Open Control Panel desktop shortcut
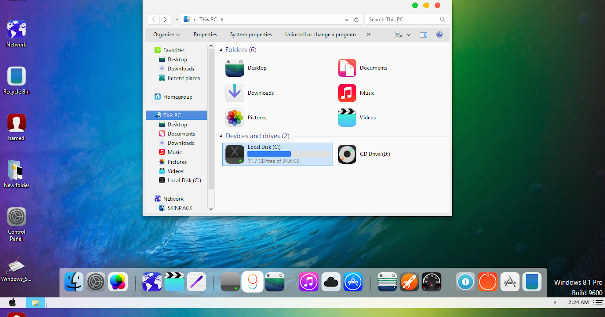Viewport: 605px width, 317px height. [16, 224]
